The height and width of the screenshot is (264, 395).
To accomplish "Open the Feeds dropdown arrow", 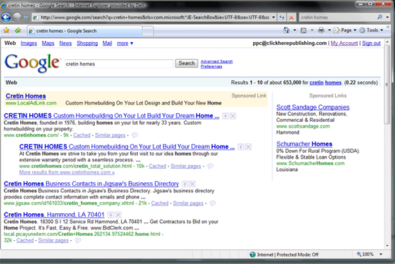I will click(x=312, y=30).
